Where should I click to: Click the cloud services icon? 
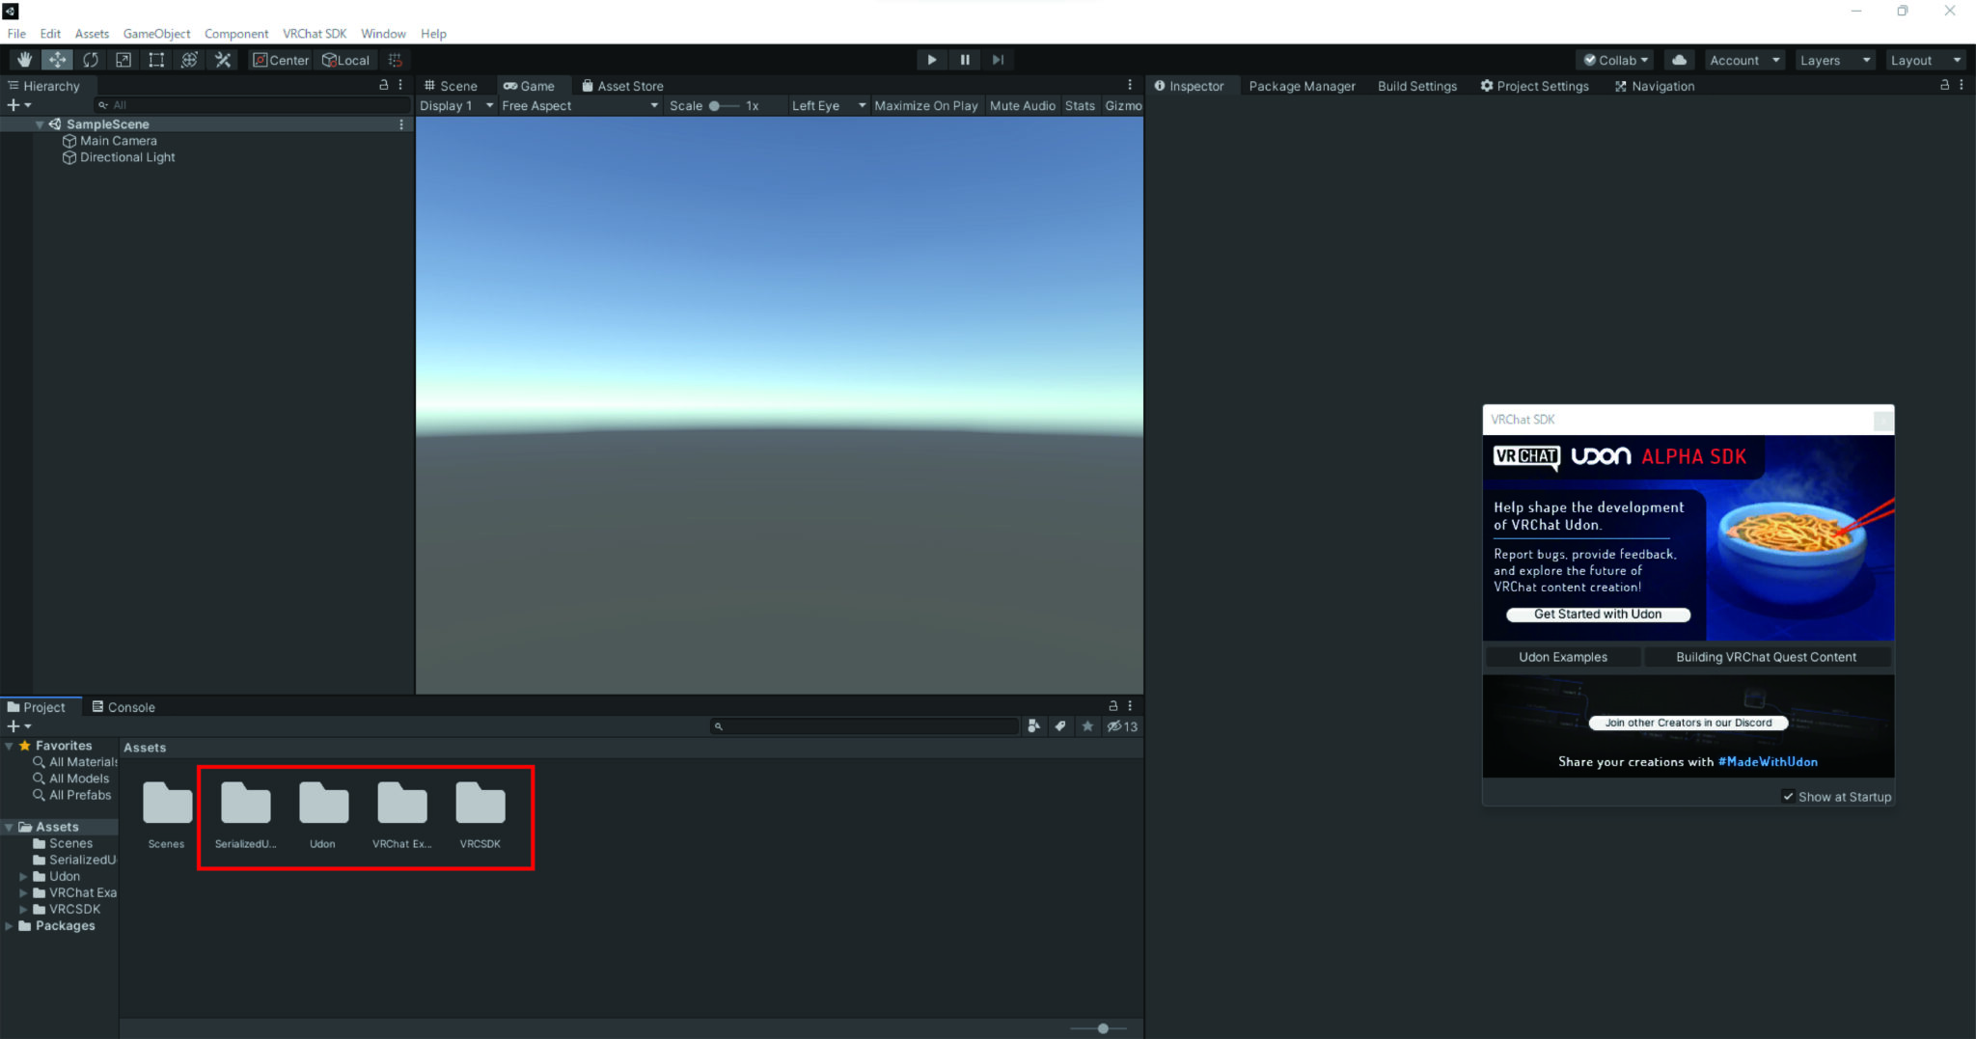[1679, 60]
